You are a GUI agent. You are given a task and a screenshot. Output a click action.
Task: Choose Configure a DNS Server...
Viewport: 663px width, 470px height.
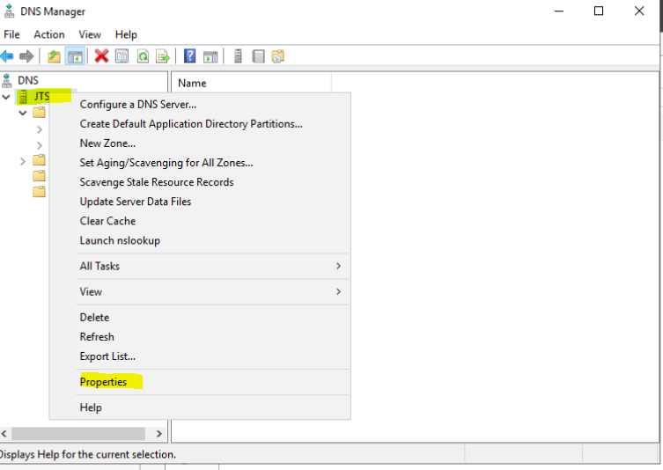200,105
